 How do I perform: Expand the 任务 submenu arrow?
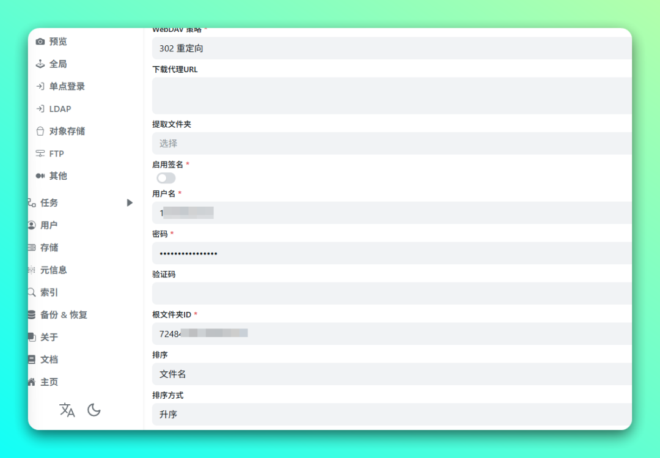[x=130, y=202]
